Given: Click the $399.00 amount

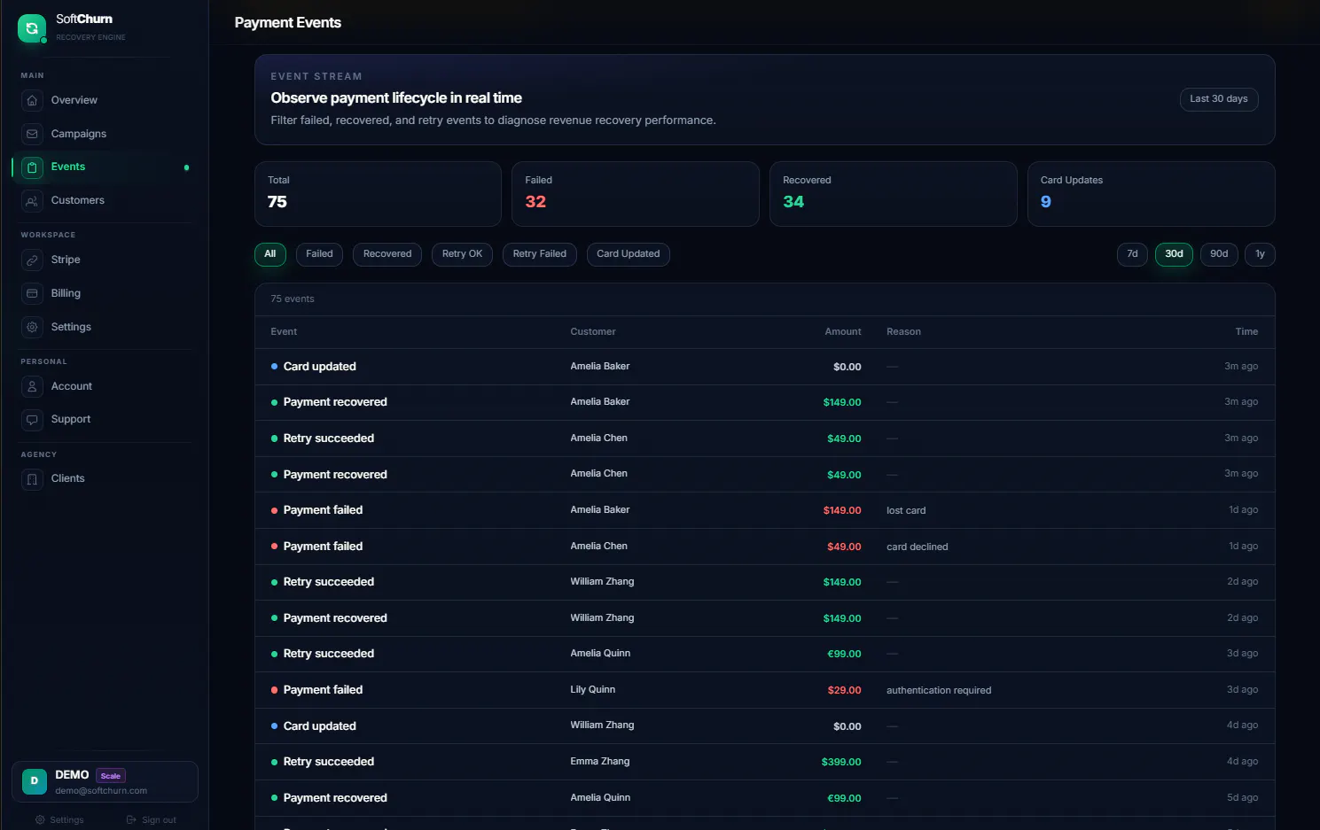Looking at the screenshot, I should [841, 763].
